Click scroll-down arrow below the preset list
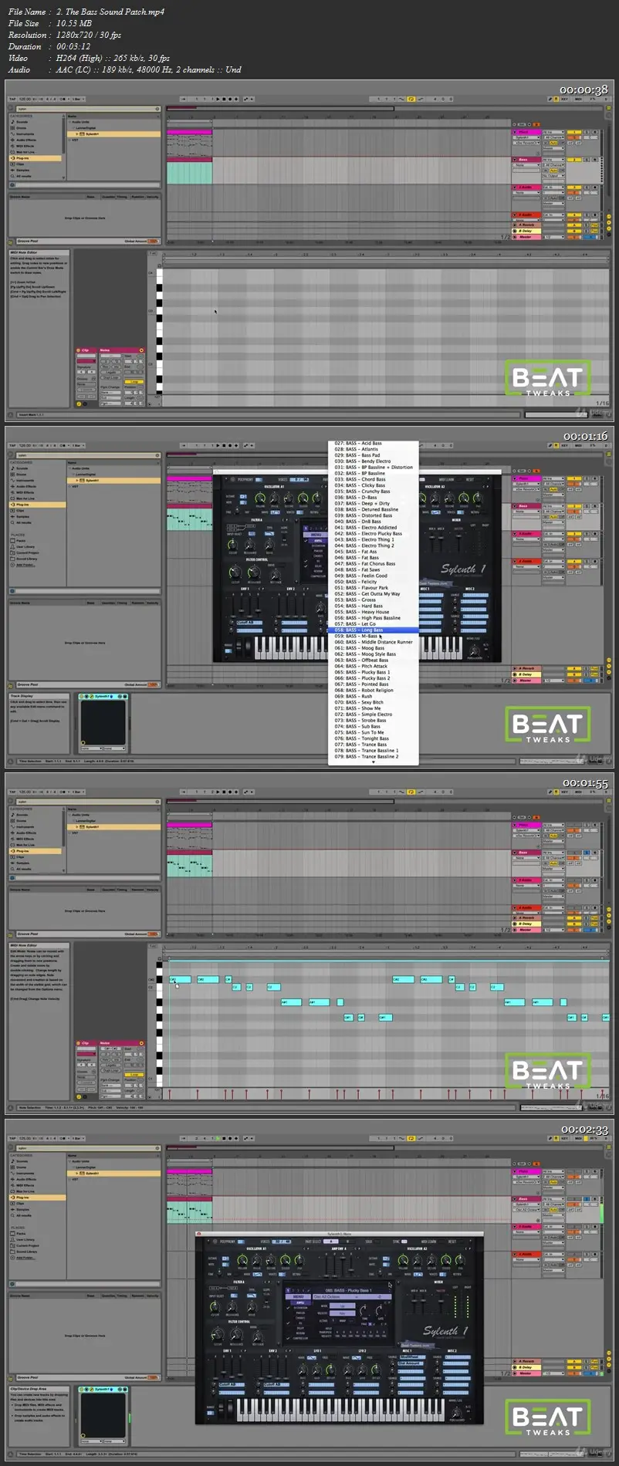This screenshot has width=619, height=1466. click(x=374, y=762)
